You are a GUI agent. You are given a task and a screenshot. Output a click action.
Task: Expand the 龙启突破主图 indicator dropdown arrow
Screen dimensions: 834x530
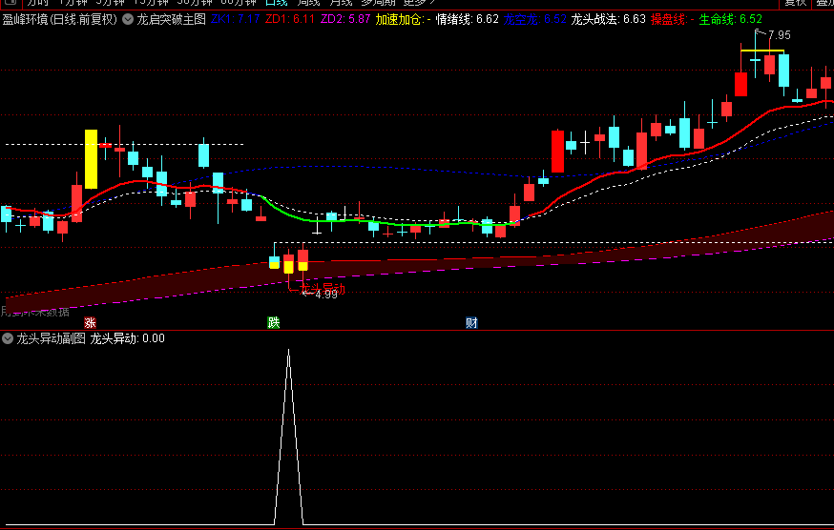pos(128,20)
